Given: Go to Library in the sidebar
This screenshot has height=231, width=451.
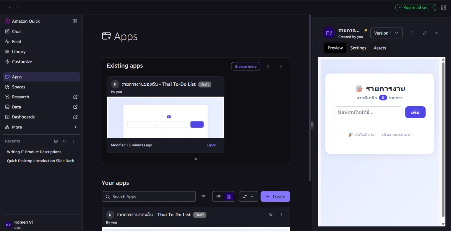Looking at the screenshot, I should click(x=41, y=52).
